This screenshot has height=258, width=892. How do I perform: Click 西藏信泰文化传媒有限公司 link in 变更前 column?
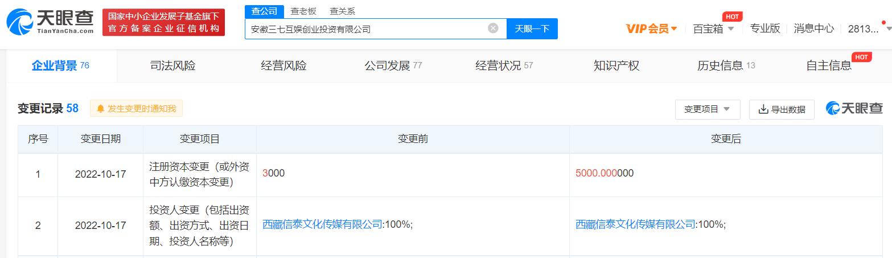[x=323, y=224]
